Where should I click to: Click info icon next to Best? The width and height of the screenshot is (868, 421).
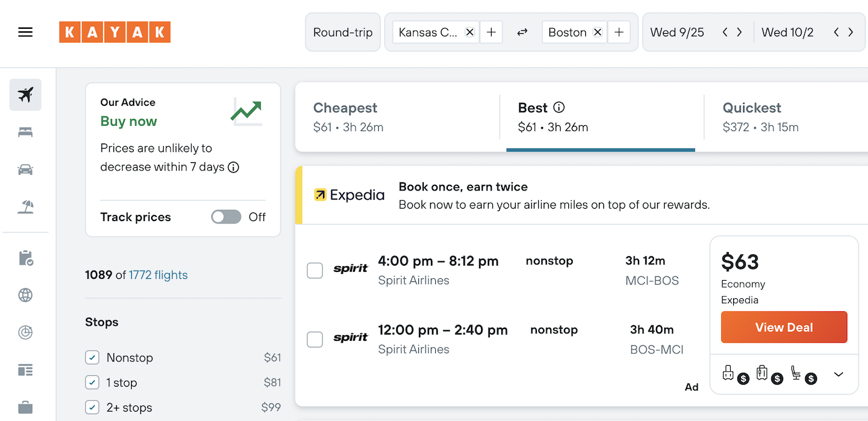(x=559, y=108)
